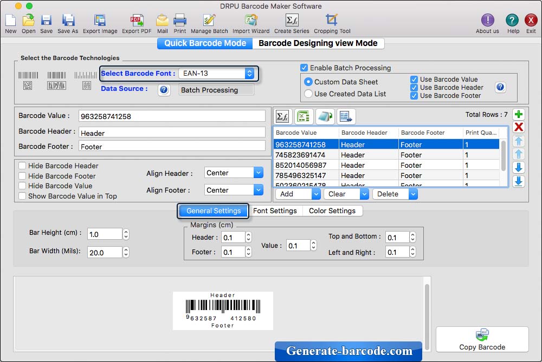The image size is (542, 362).
Task: Switch to Barcode Designing view Mode
Action: (x=318, y=43)
